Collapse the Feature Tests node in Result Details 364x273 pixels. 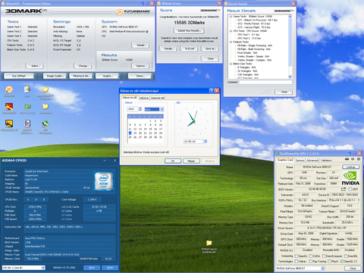(231, 42)
